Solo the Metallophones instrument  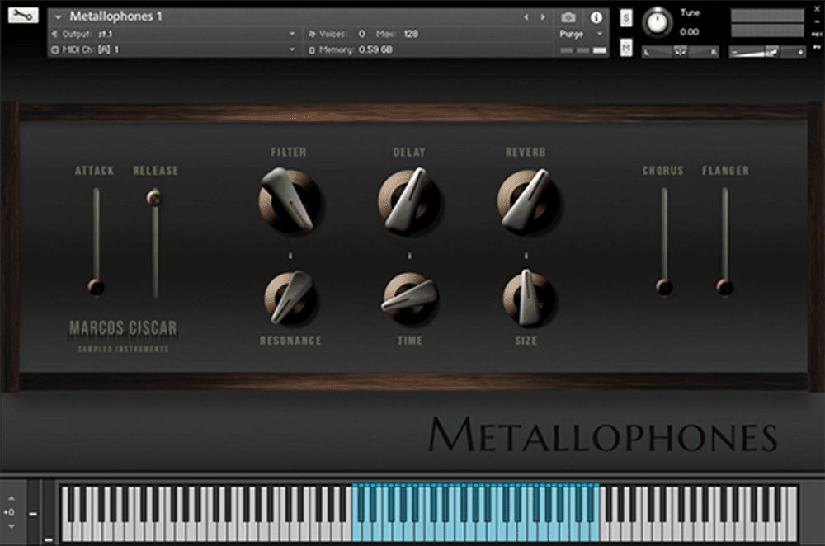tap(625, 17)
